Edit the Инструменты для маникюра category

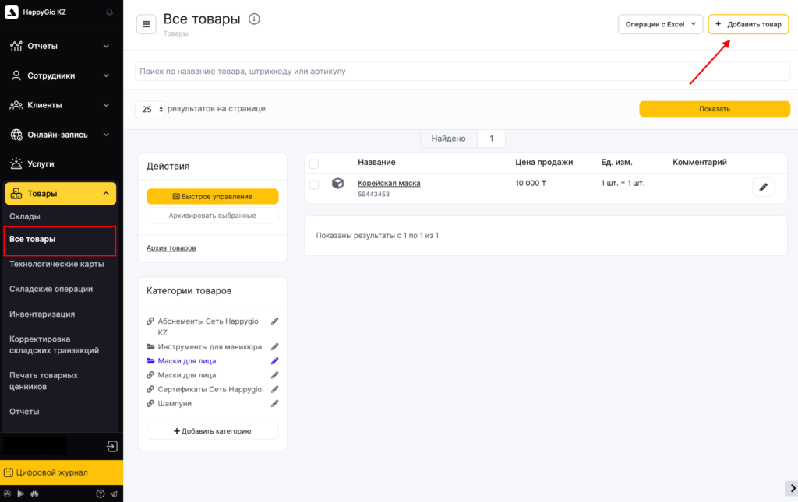click(x=274, y=346)
